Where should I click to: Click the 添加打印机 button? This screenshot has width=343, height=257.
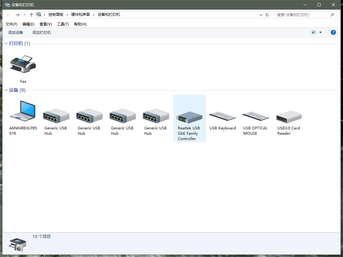point(41,32)
